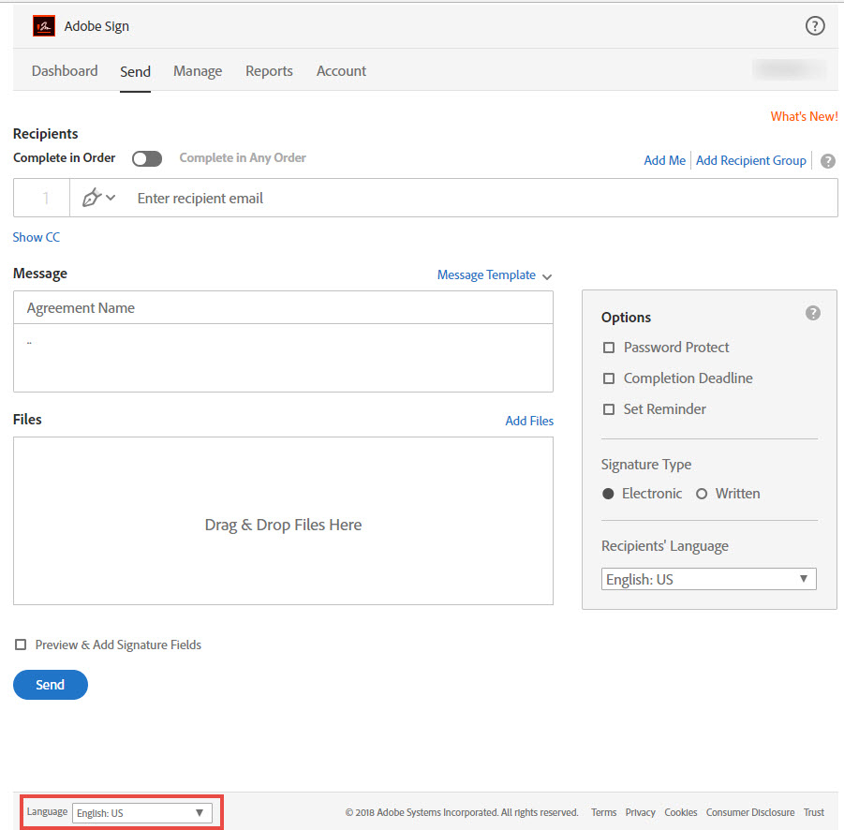Click the Add Me link
The width and height of the screenshot is (844, 830).
click(665, 160)
